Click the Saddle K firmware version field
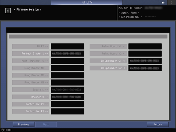This screenshot has width=176, height=132. coord(67,90)
